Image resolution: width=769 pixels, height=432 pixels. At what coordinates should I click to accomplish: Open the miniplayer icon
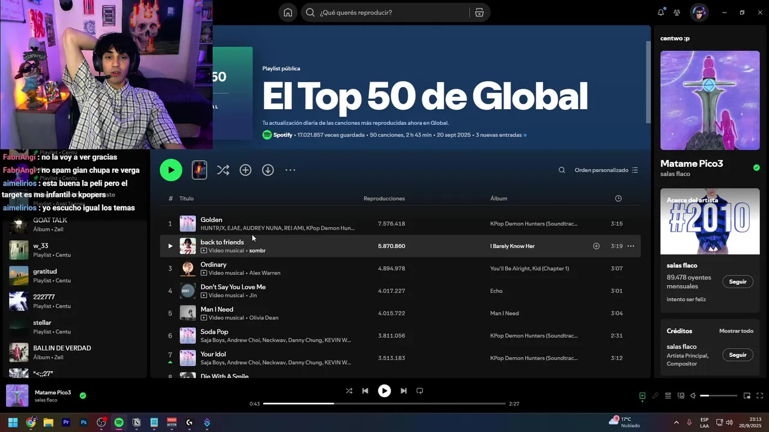coord(747,396)
